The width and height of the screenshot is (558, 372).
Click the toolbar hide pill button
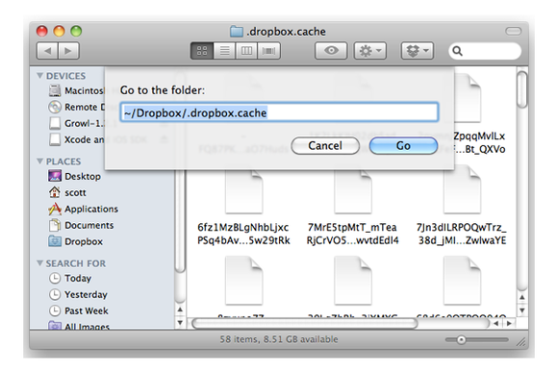point(513,32)
